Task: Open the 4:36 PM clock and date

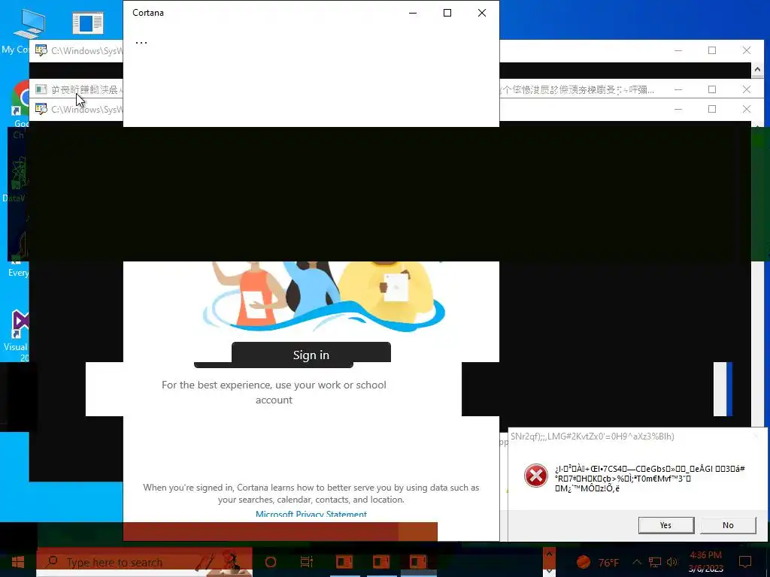Action: coord(705,562)
